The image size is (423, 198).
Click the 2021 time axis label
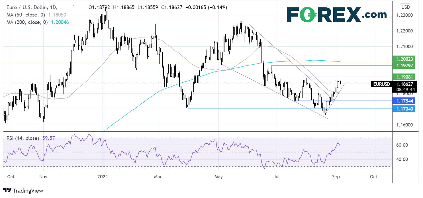pos(102,177)
